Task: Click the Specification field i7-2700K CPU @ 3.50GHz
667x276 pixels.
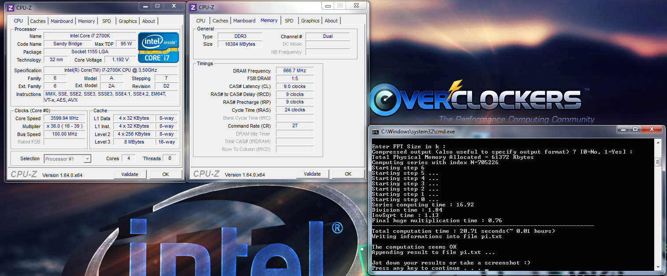Action: pyautogui.click(x=111, y=70)
